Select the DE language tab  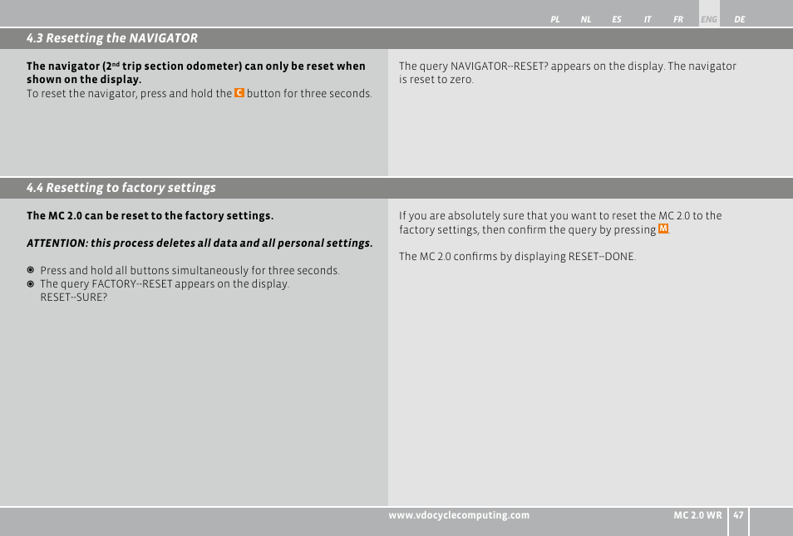coord(740,20)
